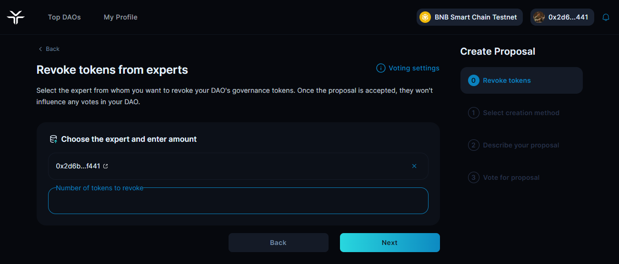This screenshot has height=264, width=619.
Task: Select the Revoke tokens step
Action: click(521, 80)
